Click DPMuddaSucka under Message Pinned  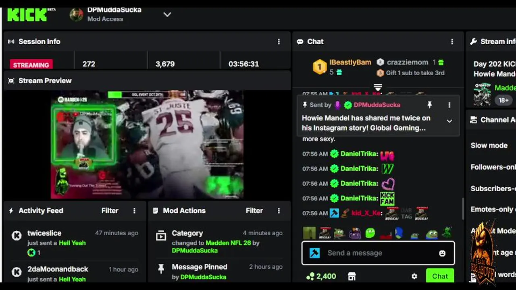(x=203, y=277)
